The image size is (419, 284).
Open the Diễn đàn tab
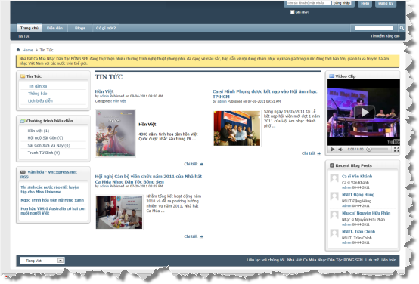[x=54, y=28]
